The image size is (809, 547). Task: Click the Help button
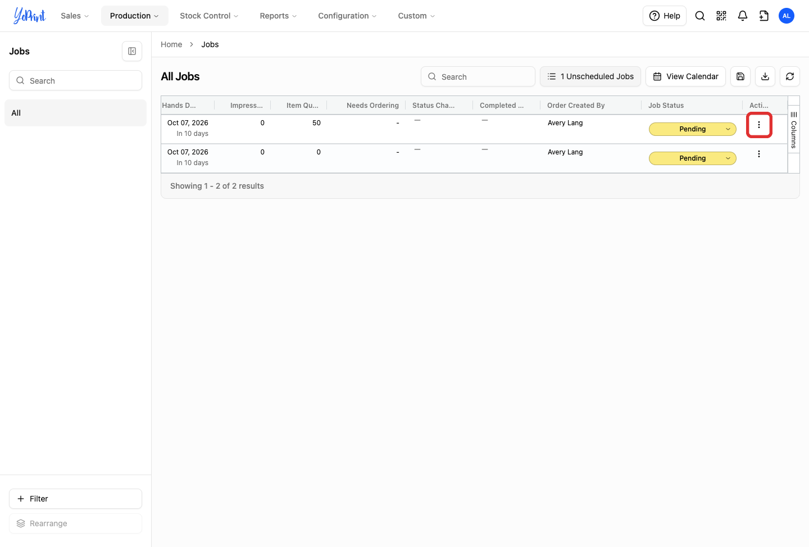[x=665, y=16]
